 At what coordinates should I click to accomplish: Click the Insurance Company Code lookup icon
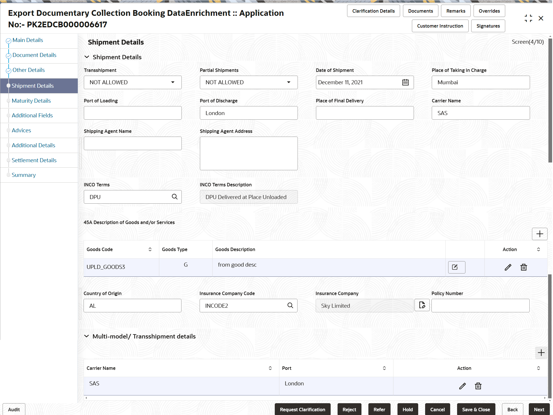(x=290, y=305)
